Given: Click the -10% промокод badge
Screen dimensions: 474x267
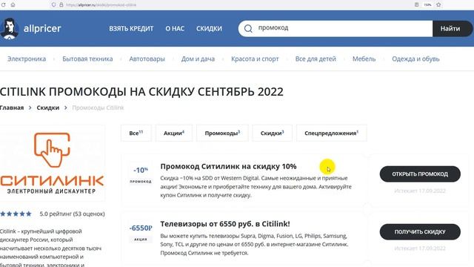Looking at the screenshot, I should point(141,175).
